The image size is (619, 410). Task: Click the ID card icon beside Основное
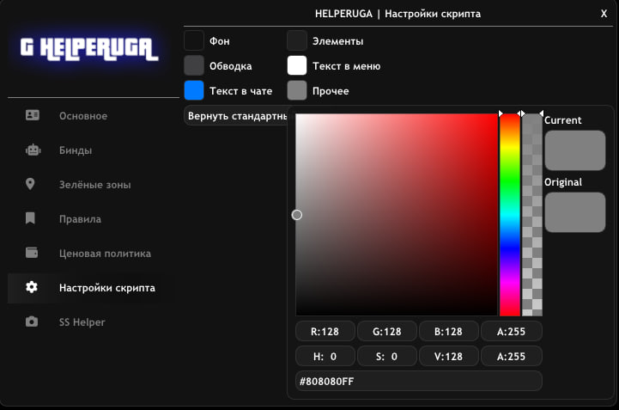pyautogui.click(x=33, y=115)
